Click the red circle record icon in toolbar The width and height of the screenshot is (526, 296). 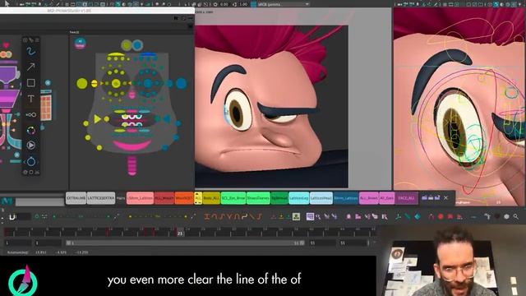[441, 217]
